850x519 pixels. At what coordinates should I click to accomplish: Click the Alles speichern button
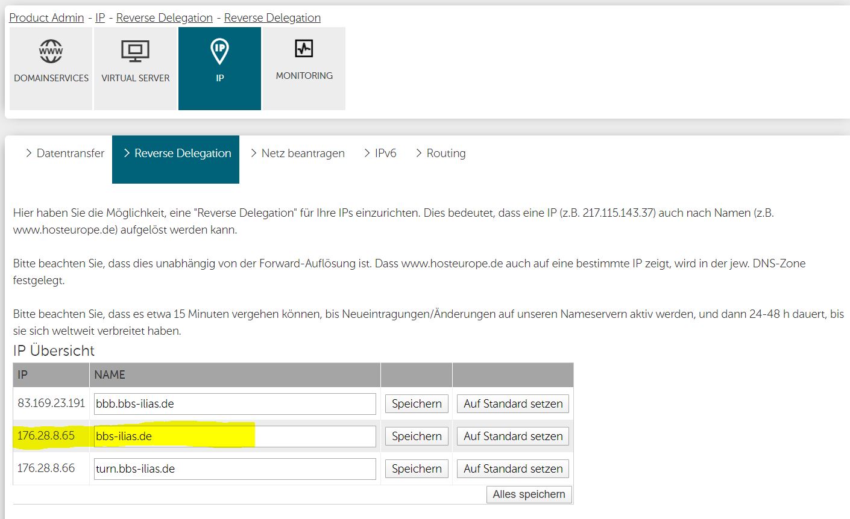[x=529, y=494]
